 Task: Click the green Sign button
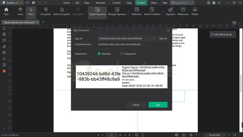coord(158,105)
